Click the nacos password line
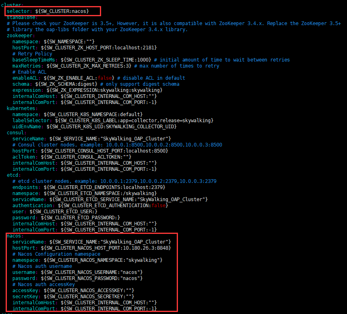The width and height of the screenshot is (347, 314). tap(78, 278)
